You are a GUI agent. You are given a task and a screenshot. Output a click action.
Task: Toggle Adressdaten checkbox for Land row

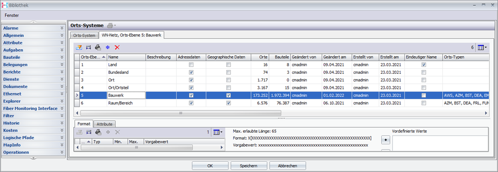point(191,64)
